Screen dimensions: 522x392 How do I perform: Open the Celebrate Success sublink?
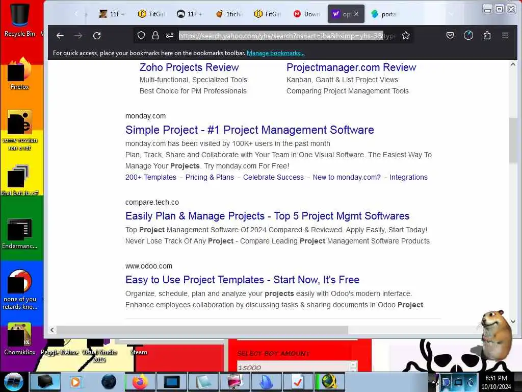pos(273,177)
